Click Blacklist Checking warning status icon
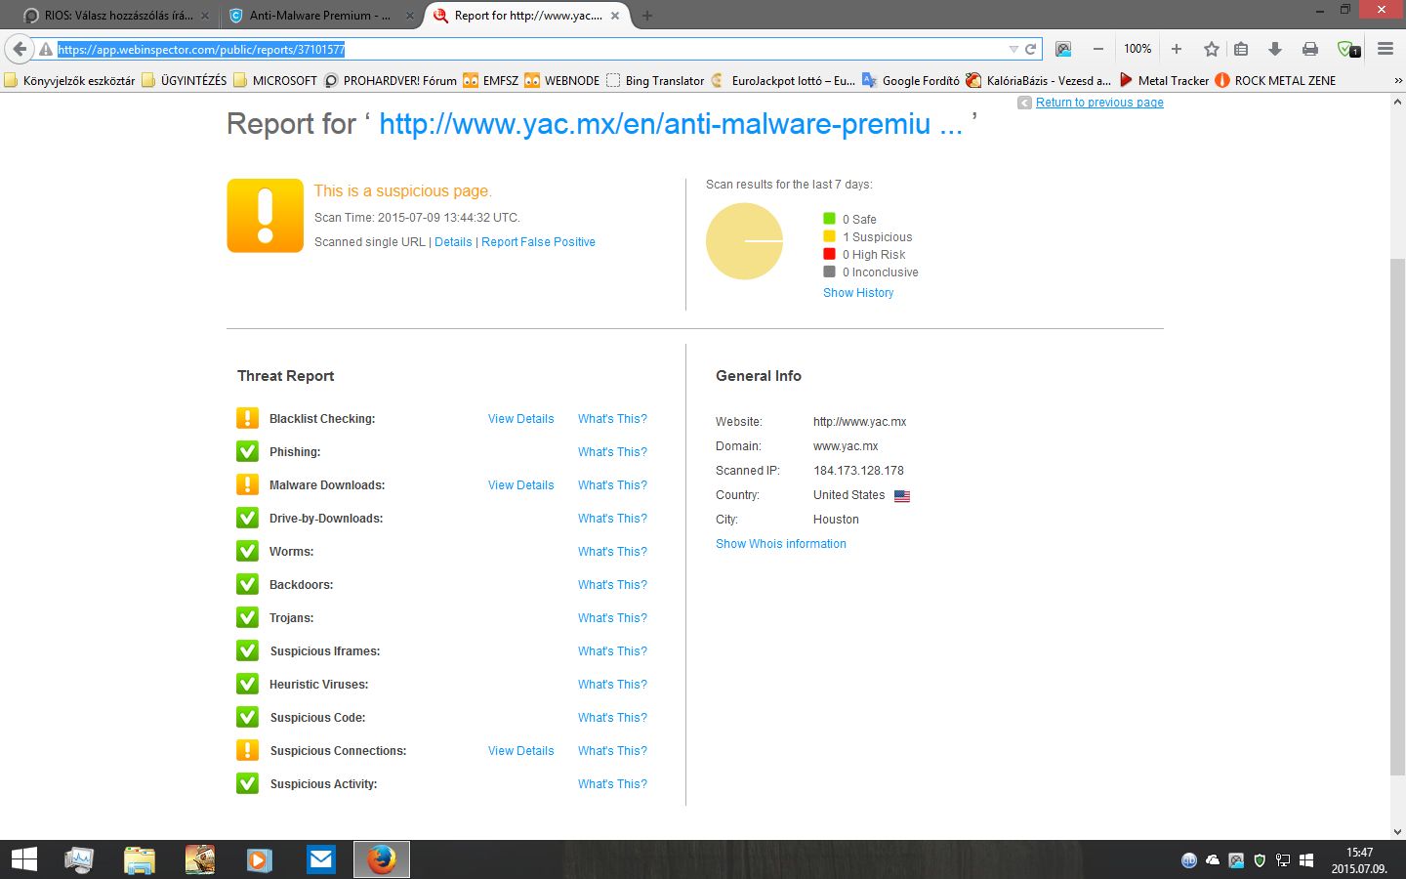 [x=248, y=418]
